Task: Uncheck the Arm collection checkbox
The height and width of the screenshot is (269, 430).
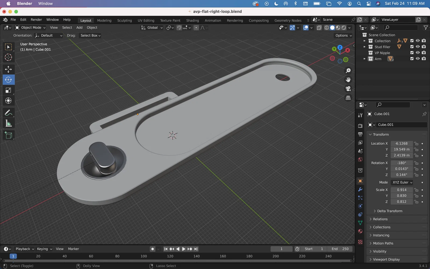Action: (x=412, y=59)
